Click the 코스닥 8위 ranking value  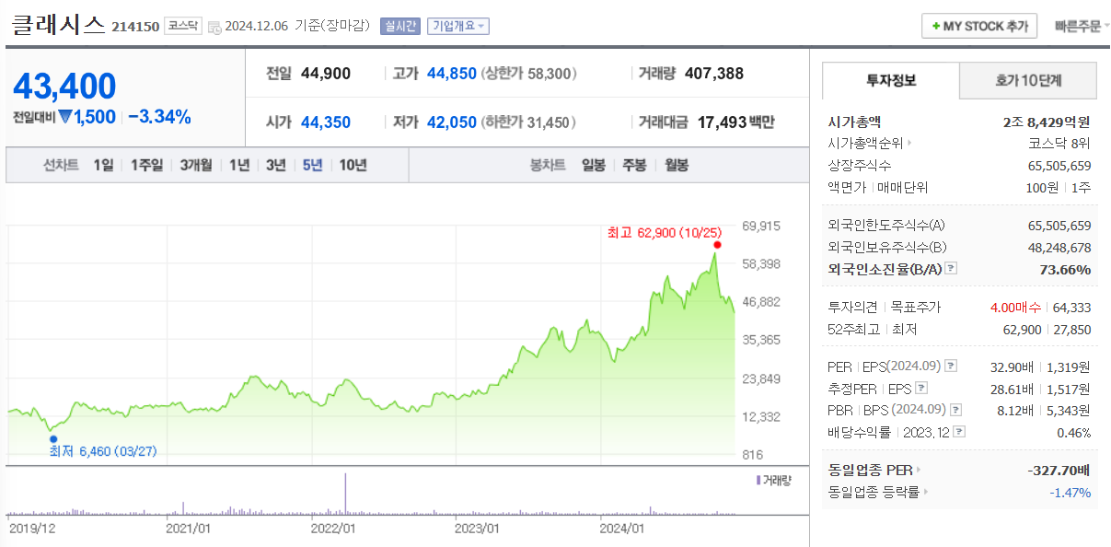click(x=1059, y=143)
